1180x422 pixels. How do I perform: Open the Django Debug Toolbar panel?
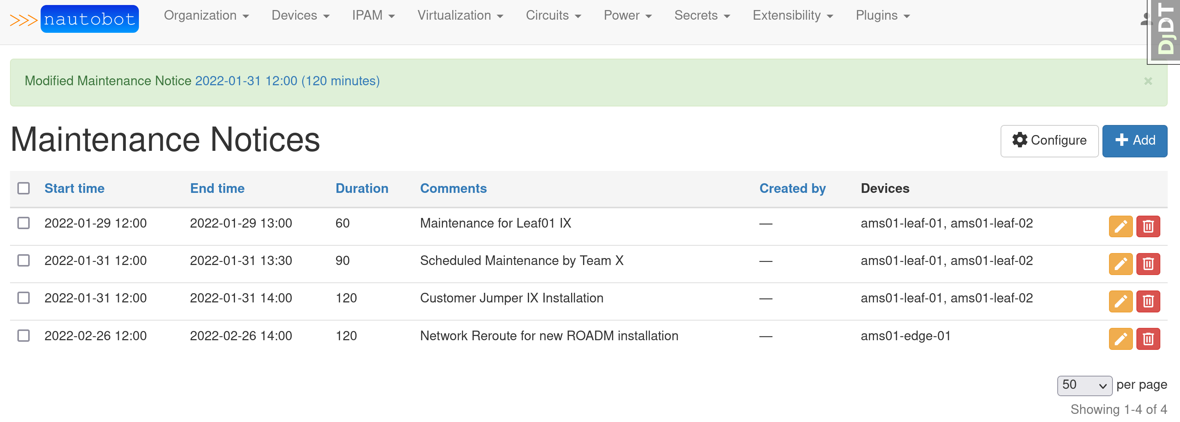[1166, 30]
